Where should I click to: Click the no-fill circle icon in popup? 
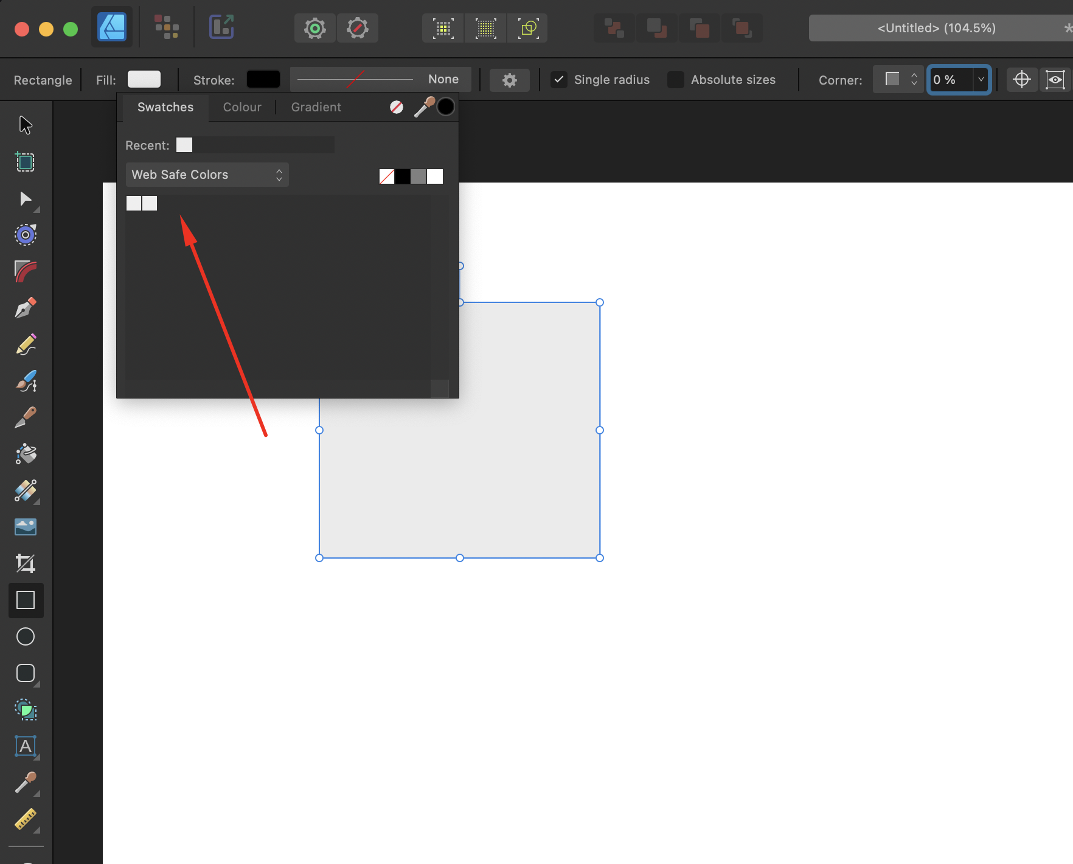[x=397, y=107]
